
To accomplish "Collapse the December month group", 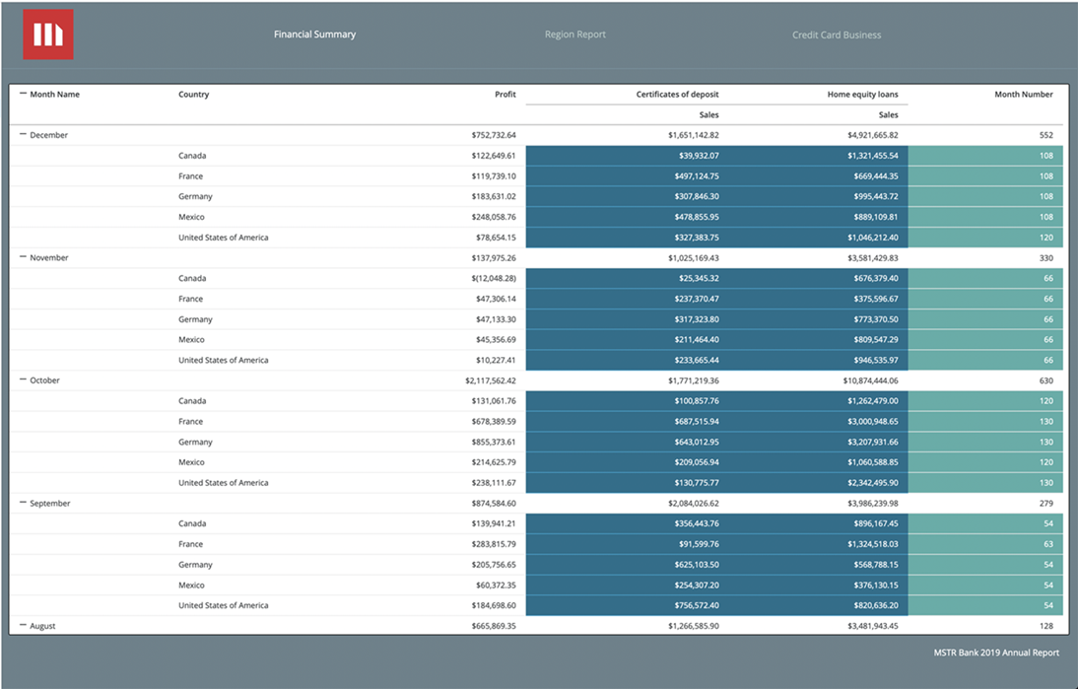I will tap(22, 135).
